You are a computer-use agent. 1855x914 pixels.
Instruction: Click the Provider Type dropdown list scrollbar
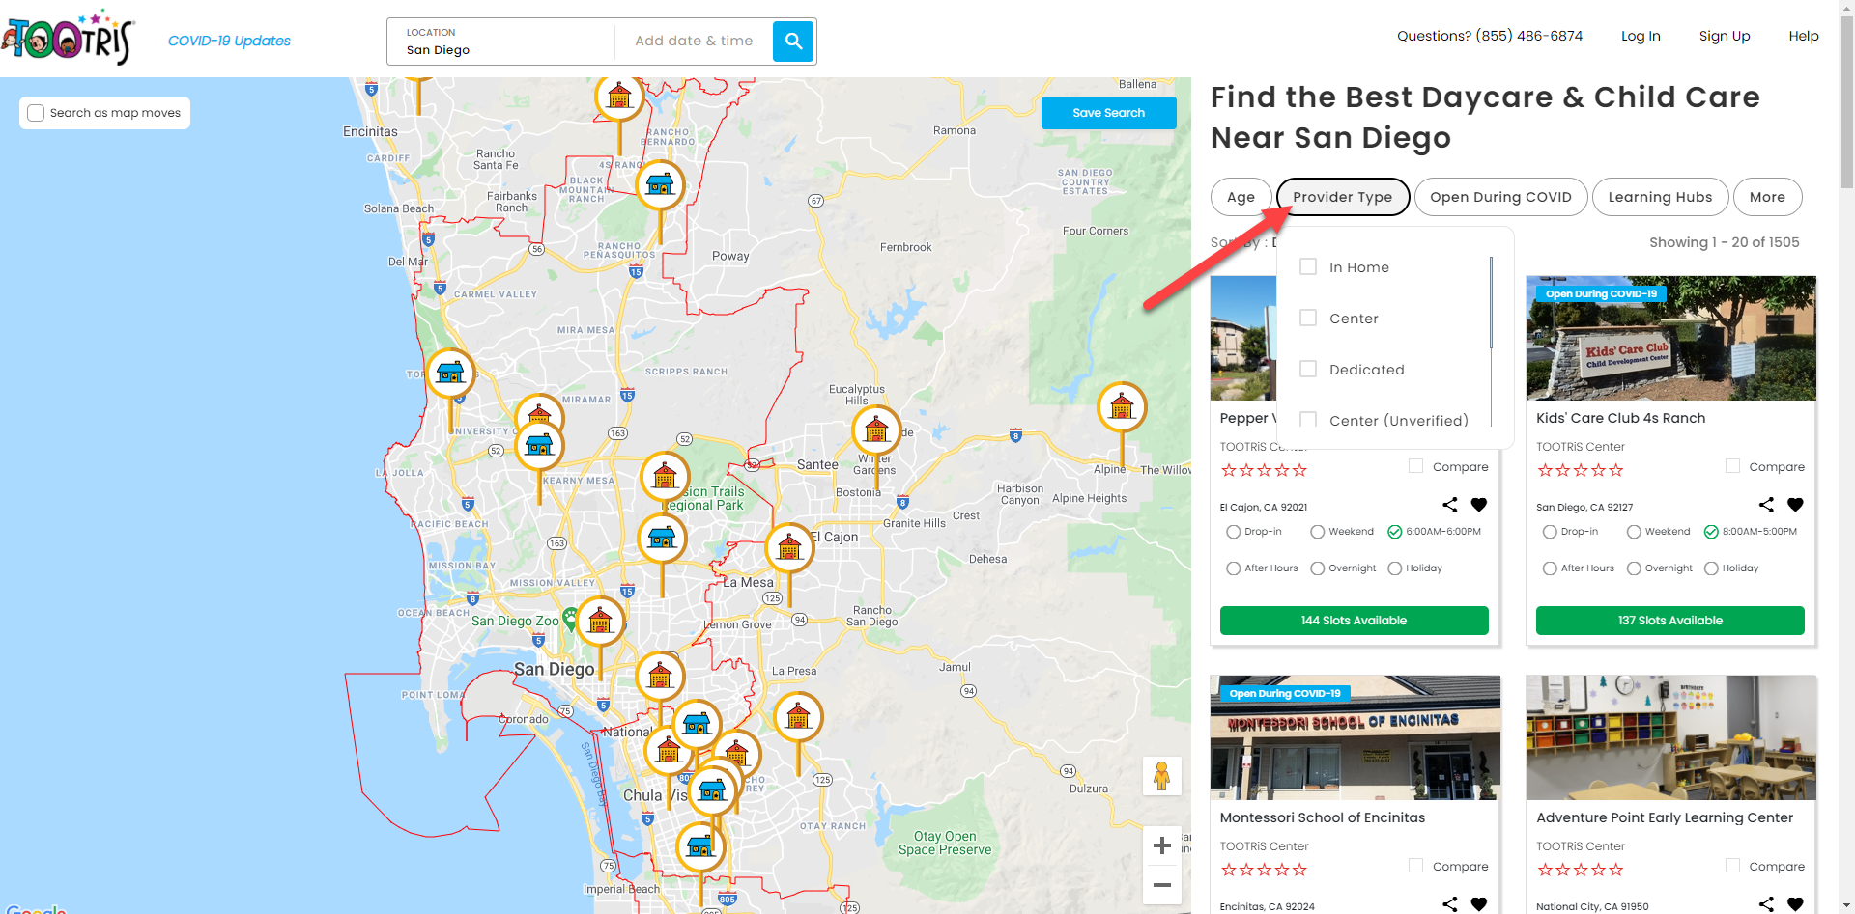(x=1491, y=303)
